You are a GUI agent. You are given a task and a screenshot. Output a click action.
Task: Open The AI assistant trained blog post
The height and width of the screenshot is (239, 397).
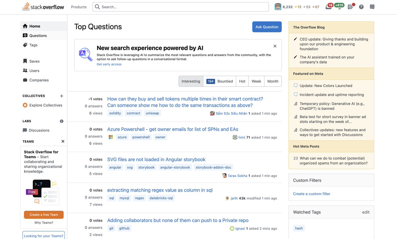point(327,60)
